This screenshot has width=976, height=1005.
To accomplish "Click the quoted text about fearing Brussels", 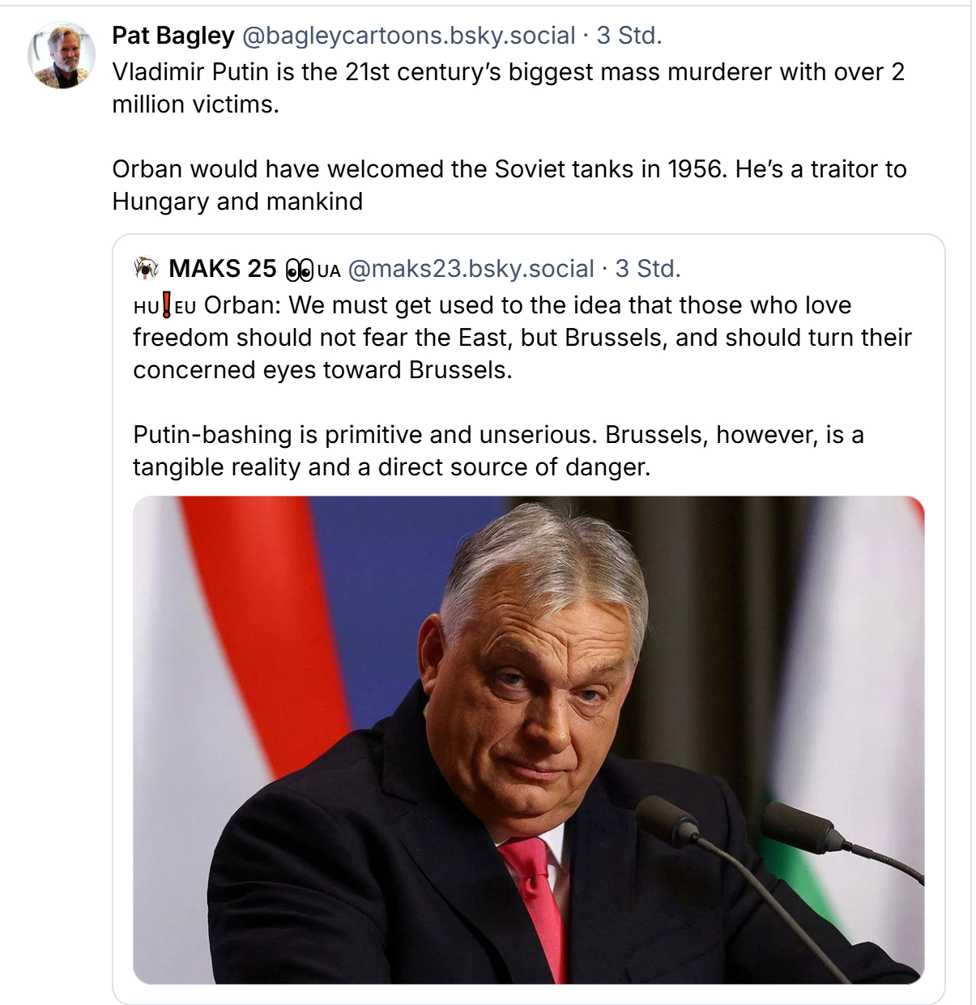I will click(x=522, y=338).
